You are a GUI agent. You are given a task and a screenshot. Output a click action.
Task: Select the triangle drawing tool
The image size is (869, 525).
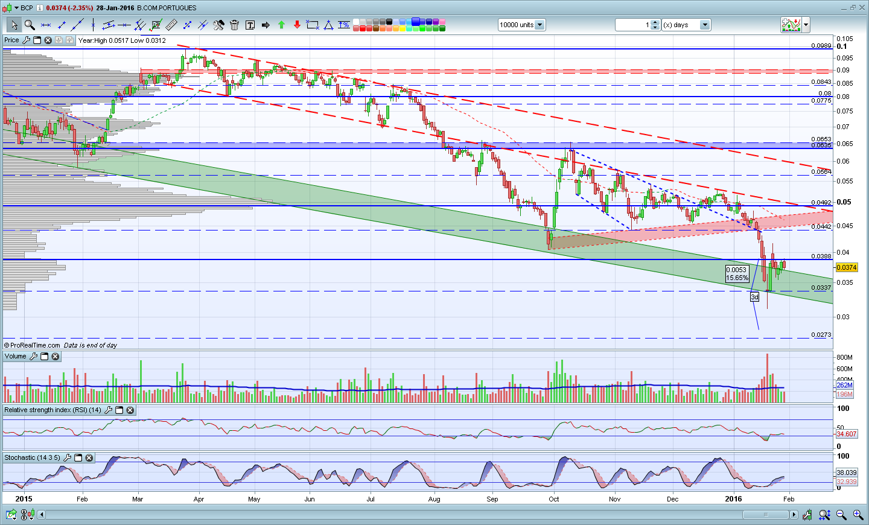click(328, 25)
